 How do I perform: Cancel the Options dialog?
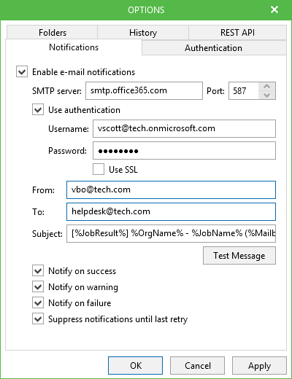[x=197, y=366]
